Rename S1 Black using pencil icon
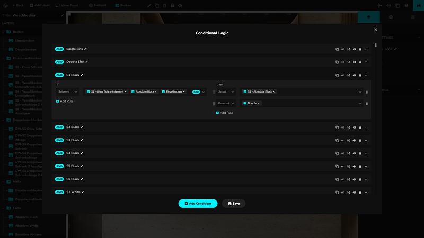The image size is (424, 238). (x=82, y=75)
